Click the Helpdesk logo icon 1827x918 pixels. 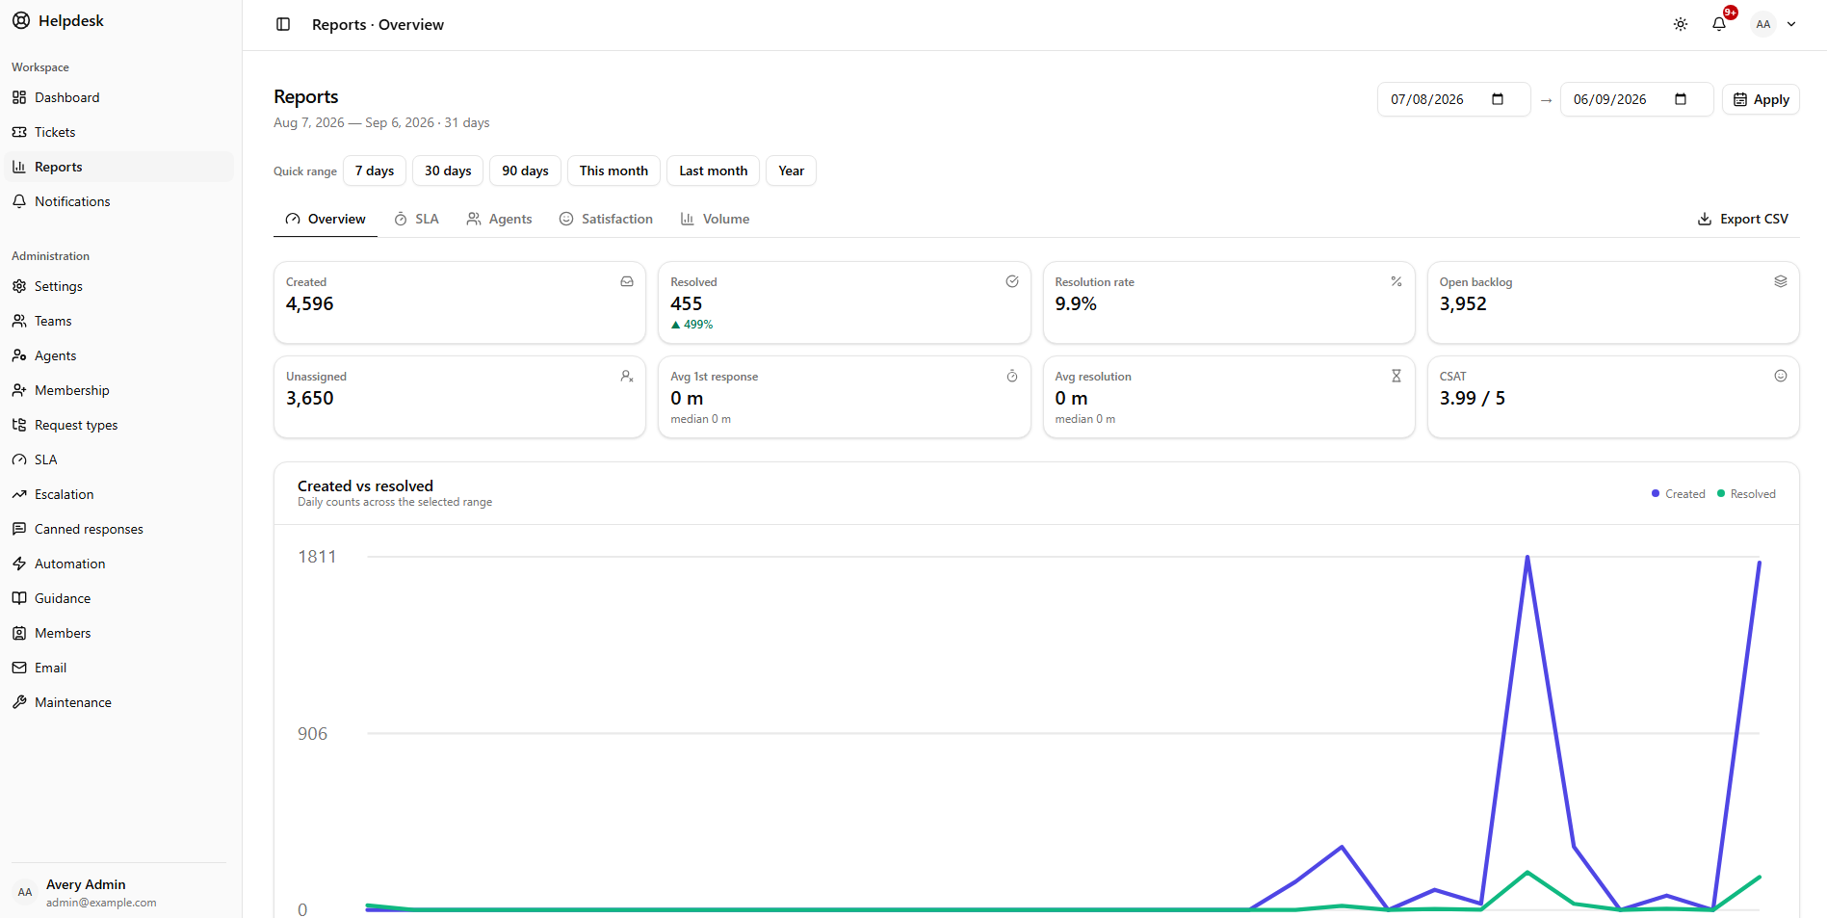point(21,20)
